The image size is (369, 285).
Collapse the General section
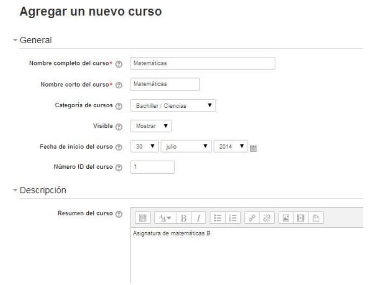[15, 40]
